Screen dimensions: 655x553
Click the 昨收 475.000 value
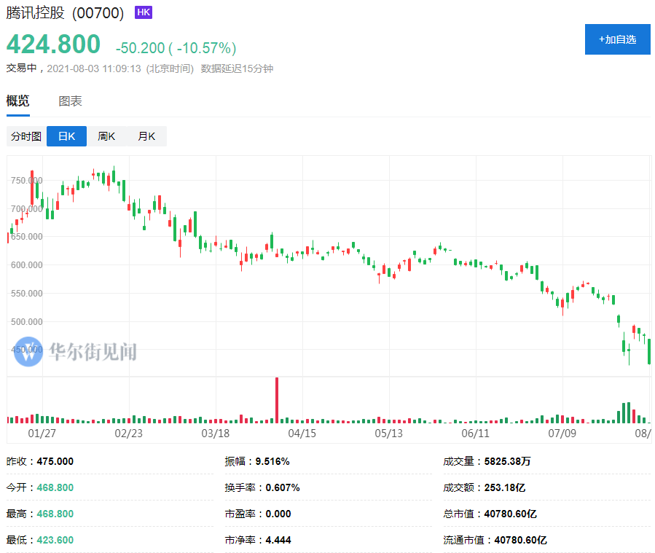[x=55, y=461]
